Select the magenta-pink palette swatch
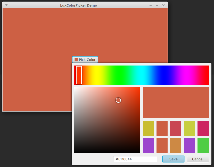 [203, 128]
